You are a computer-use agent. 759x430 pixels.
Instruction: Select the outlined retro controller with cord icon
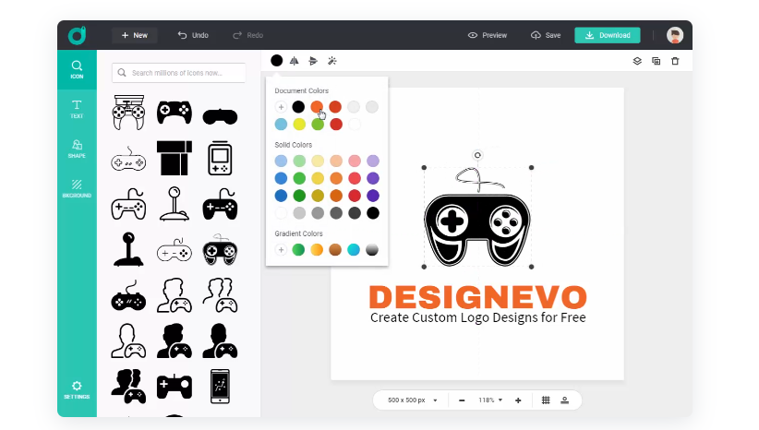[128, 158]
